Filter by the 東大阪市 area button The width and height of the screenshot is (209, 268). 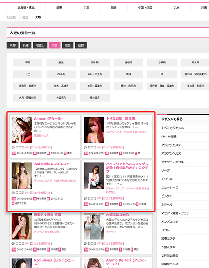pyautogui.click(x=94, y=98)
